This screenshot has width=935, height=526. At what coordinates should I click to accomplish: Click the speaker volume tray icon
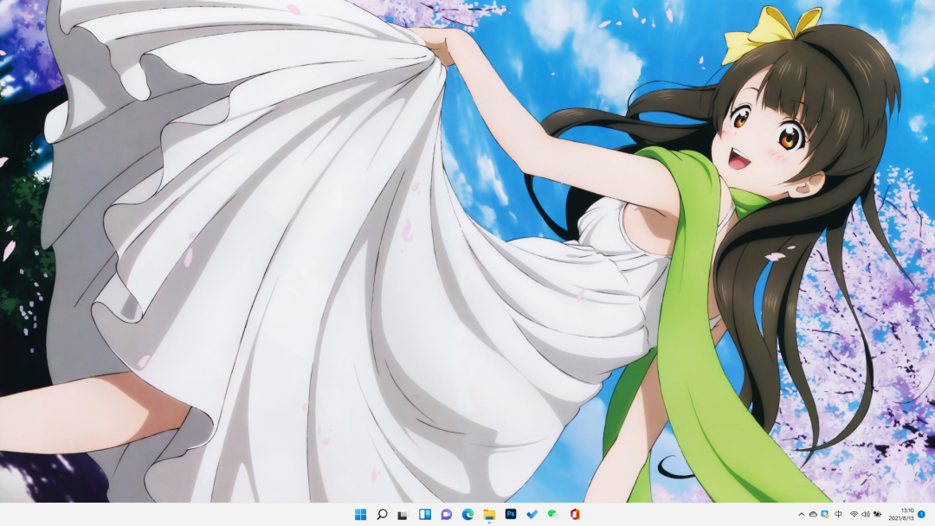(865, 515)
